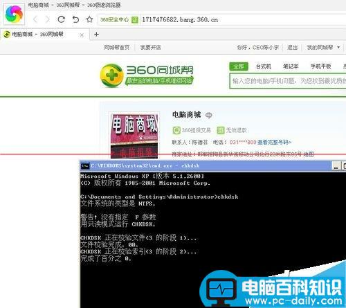Screen dimensions: 346x308
Task: Click 退出 to log out
Action: (292, 48)
